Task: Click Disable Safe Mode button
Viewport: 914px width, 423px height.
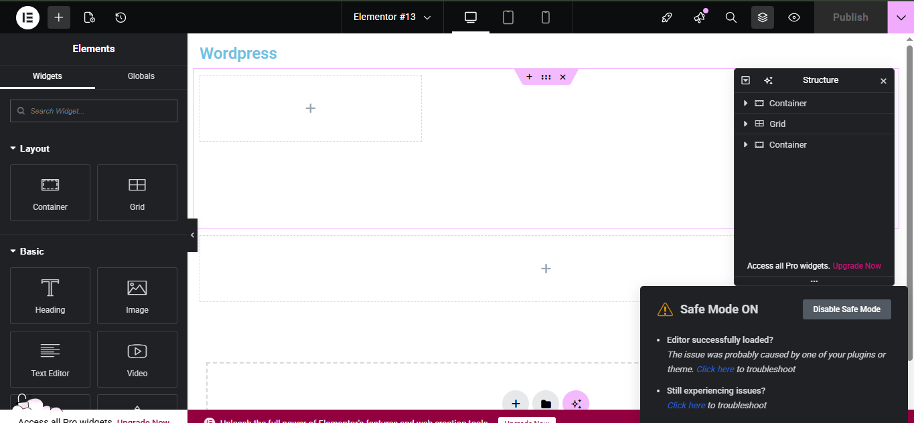Action: point(846,309)
